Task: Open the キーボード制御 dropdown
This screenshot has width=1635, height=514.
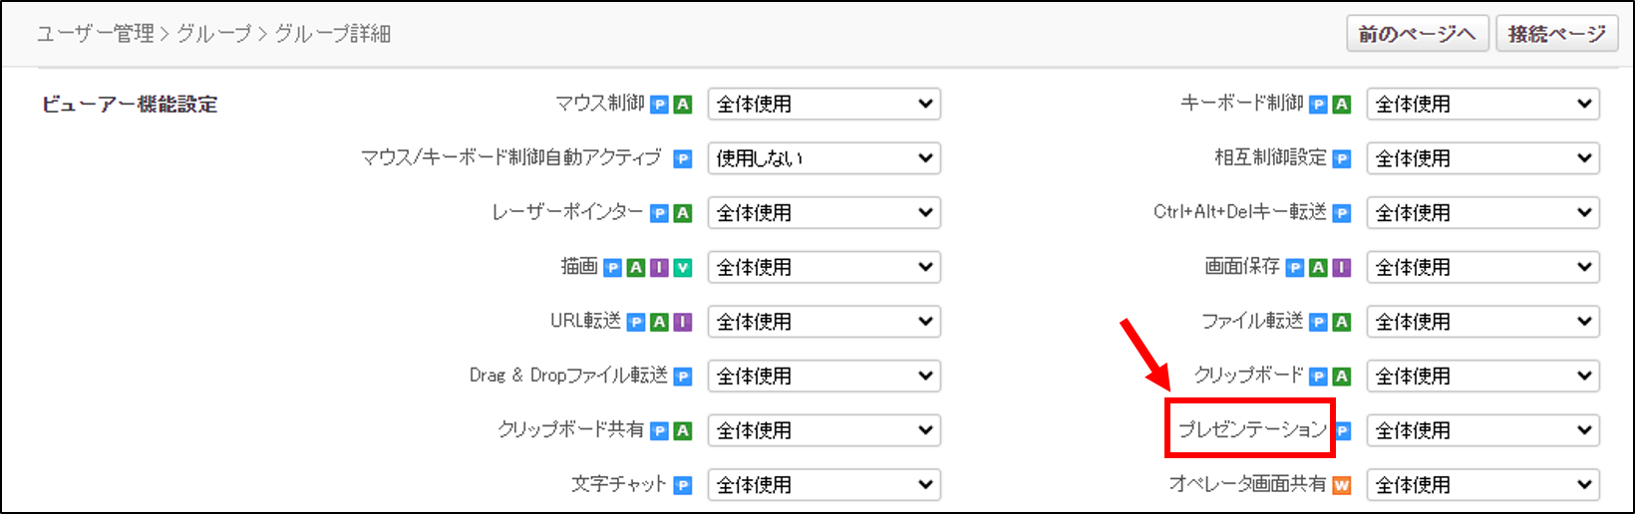Action: point(1483,104)
